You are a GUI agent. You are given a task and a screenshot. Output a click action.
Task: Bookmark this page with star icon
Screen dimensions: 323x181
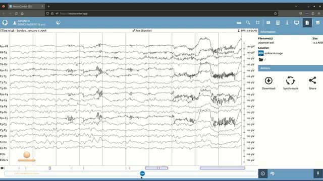(276, 14)
